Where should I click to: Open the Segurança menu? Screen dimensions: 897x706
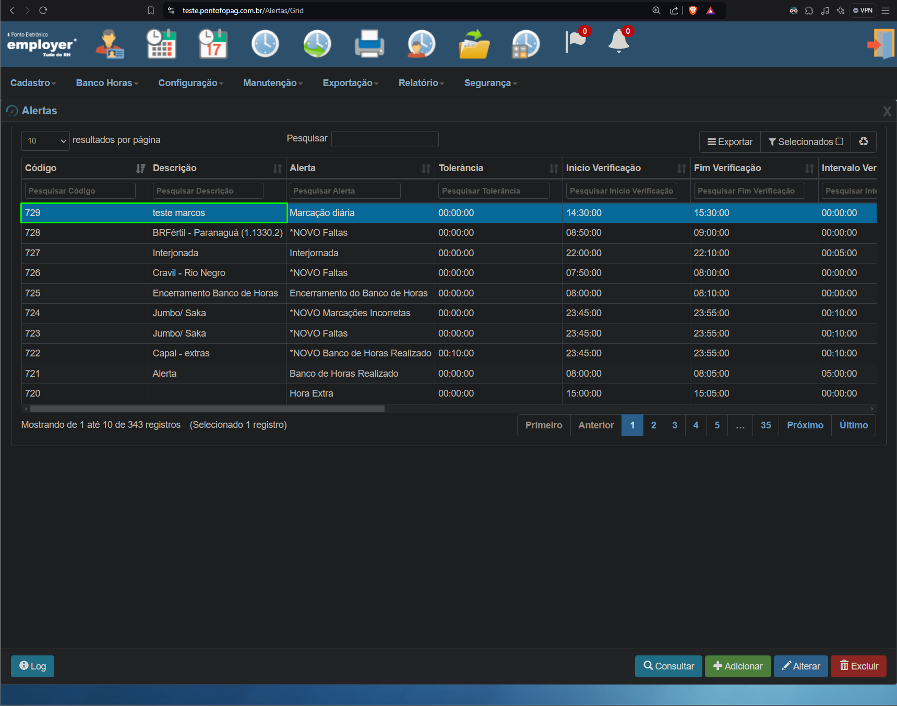click(x=491, y=83)
